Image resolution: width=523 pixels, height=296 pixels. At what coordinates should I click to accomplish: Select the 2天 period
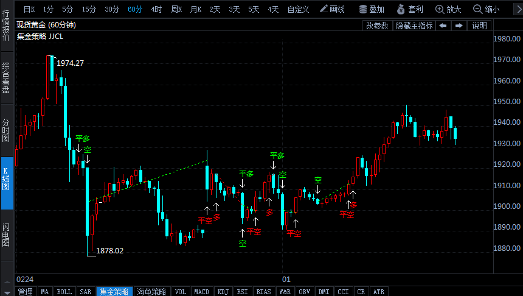[215, 9]
